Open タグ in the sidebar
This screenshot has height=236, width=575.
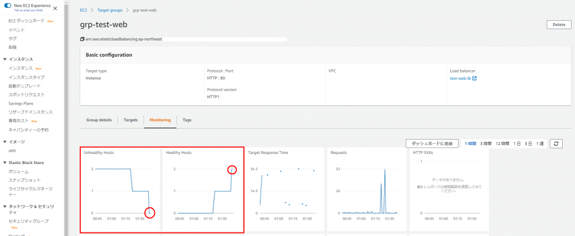click(12, 39)
